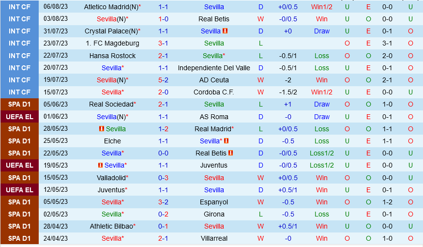This screenshot has height=247, width=423.
Task: Click the red card icon next to Real Betis on 22/05/23
Action: 231,153
